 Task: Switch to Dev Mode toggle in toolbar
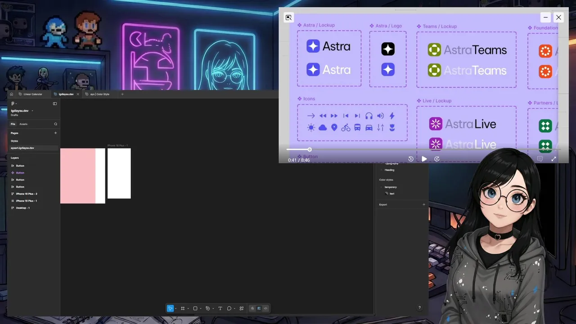pos(265,308)
